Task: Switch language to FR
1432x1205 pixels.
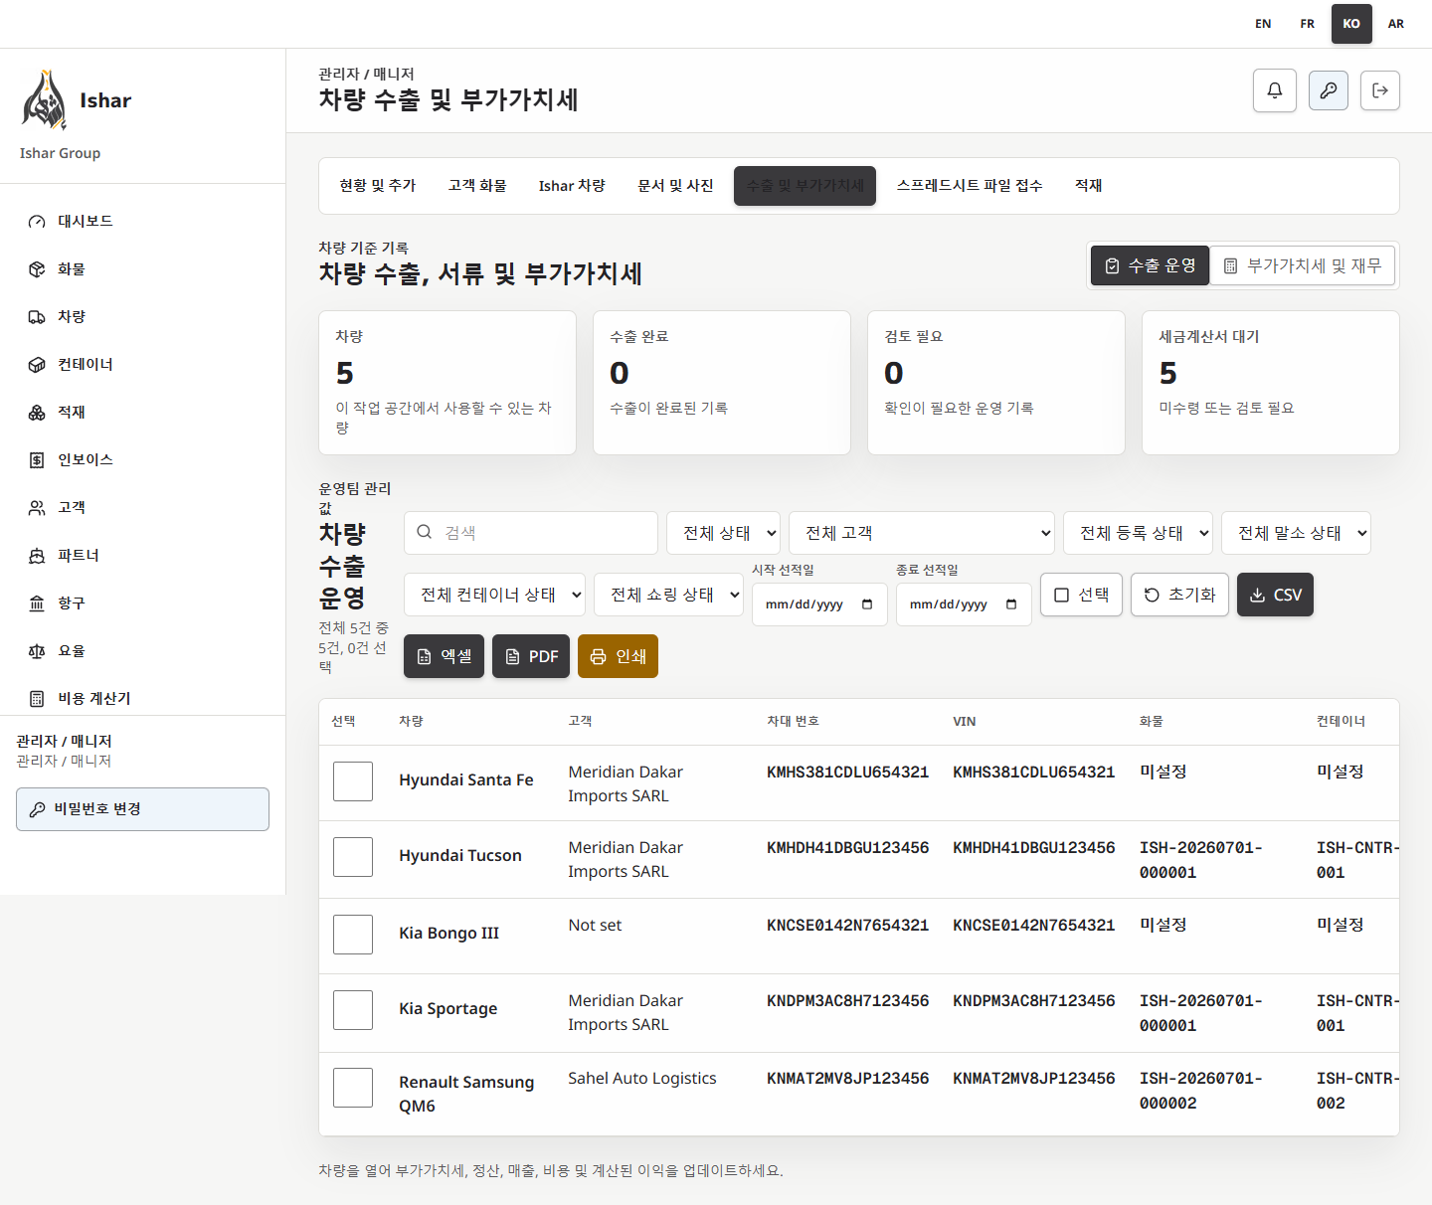Action: 1308,24
